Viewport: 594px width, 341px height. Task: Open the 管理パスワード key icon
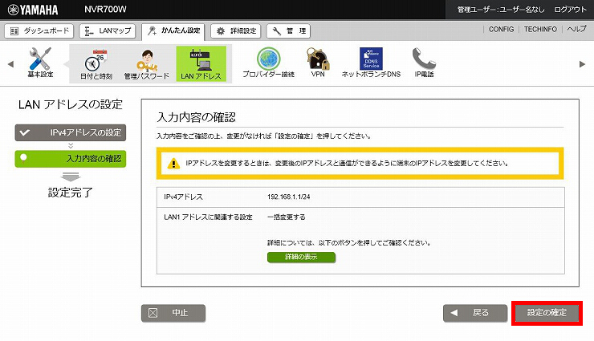pyautogui.click(x=146, y=64)
